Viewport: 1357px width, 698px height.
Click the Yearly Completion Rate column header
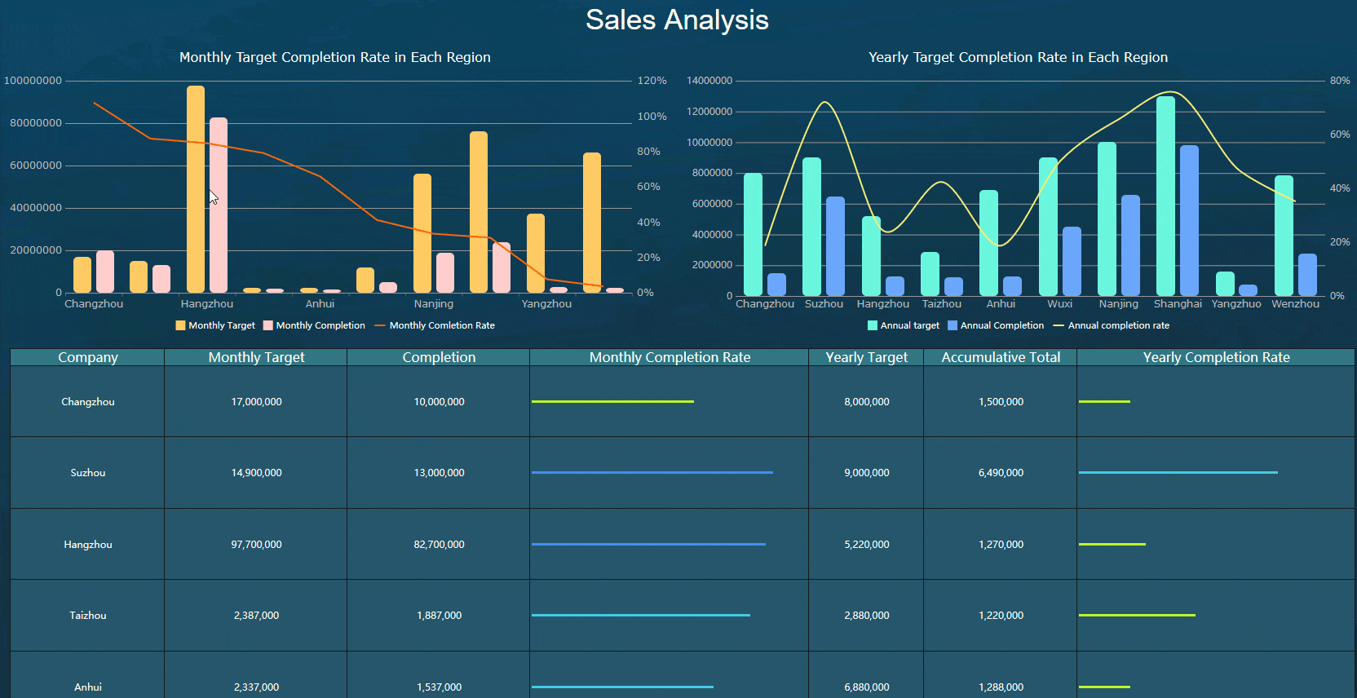[1216, 357]
